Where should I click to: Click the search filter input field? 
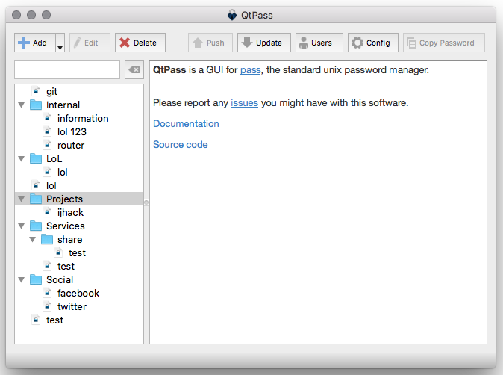click(x=67, y=69)
